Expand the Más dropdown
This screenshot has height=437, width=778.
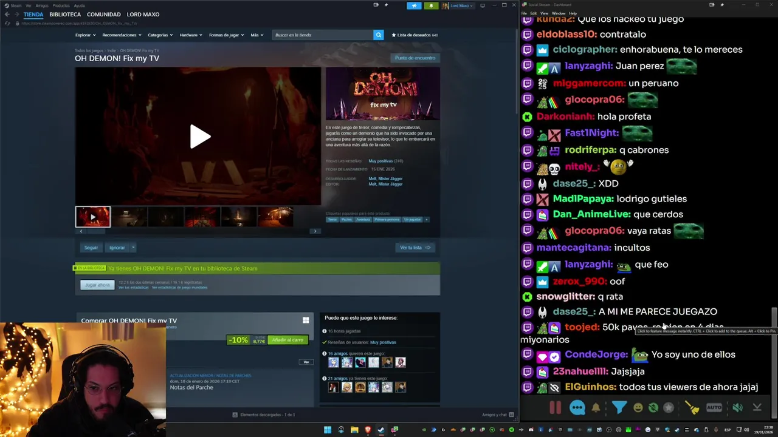tap(256, 35)
